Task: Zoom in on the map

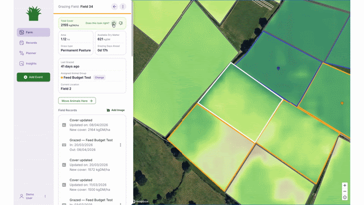Action: [345, 186]
